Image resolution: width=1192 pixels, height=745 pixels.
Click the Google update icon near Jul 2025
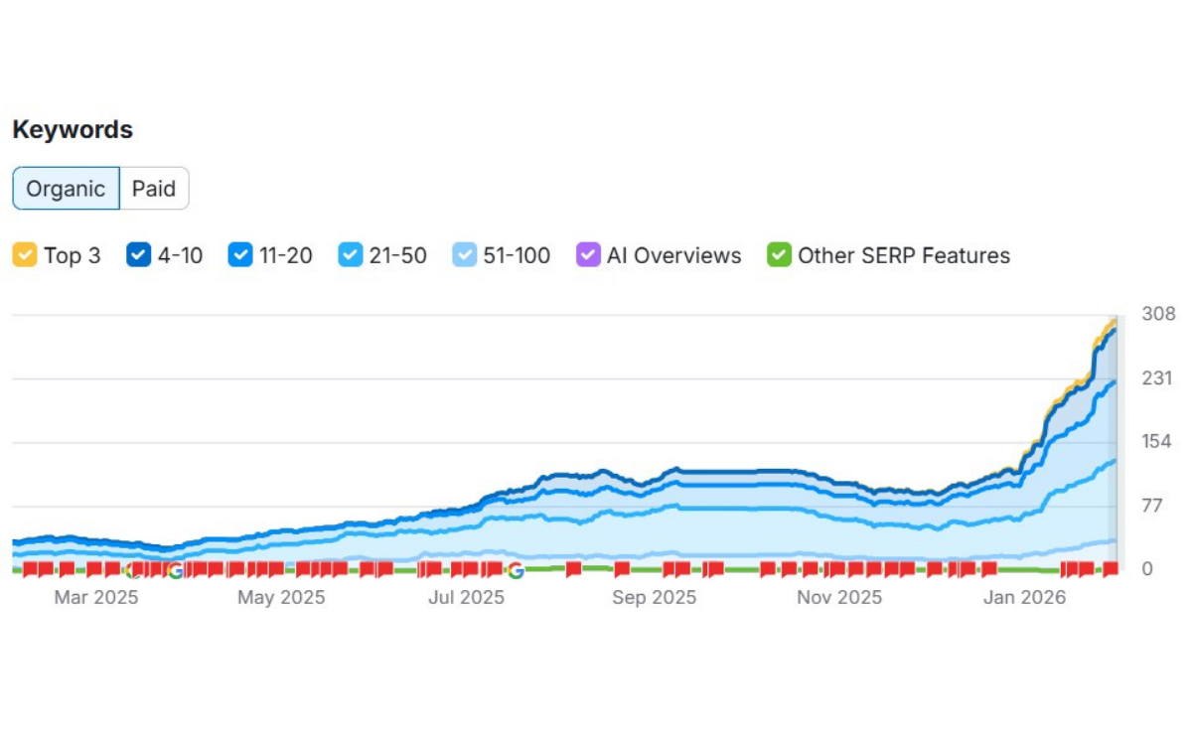515,570
